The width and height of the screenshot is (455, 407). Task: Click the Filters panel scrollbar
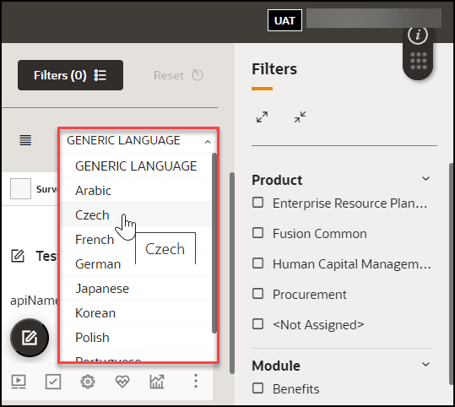click(452, 274)
